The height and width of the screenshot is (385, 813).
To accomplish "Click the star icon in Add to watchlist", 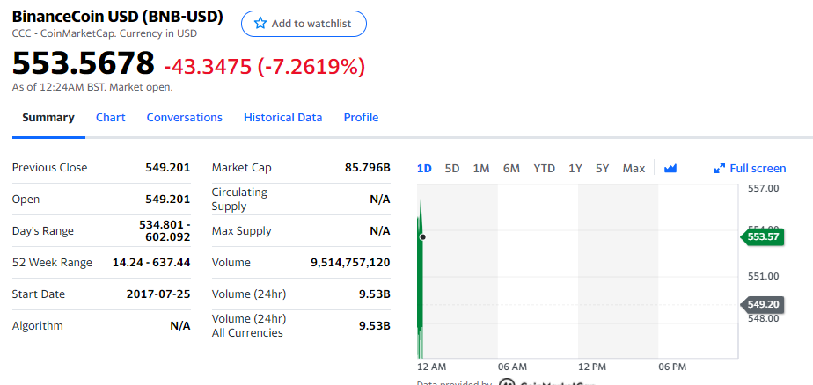I will [260, 24].
